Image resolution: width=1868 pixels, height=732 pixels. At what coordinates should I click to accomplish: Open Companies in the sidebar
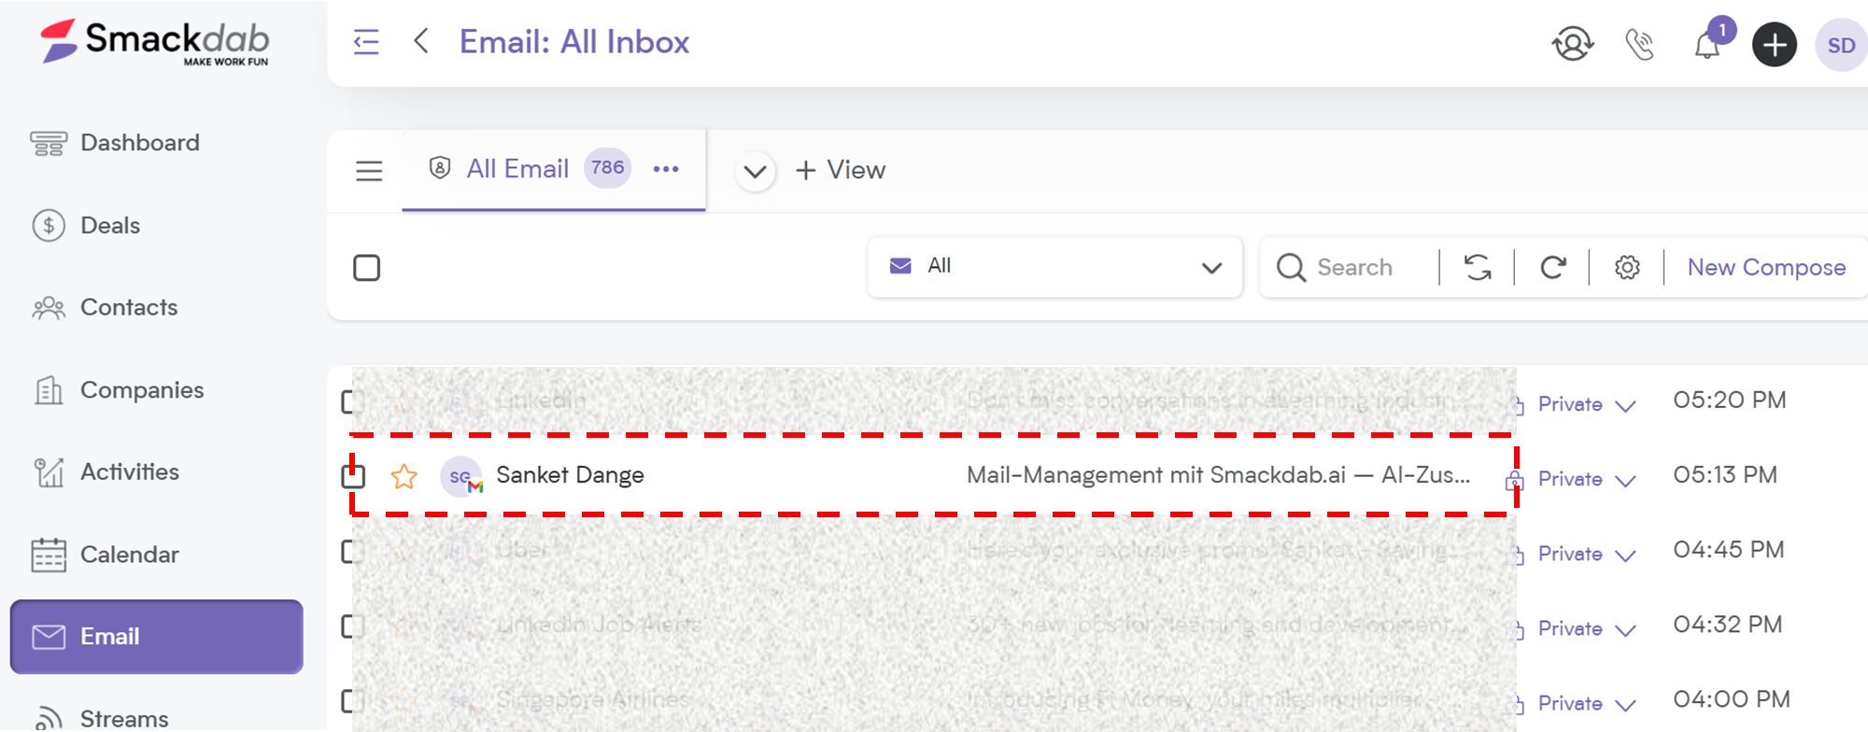pyautogui.click(x=118, y=390)
